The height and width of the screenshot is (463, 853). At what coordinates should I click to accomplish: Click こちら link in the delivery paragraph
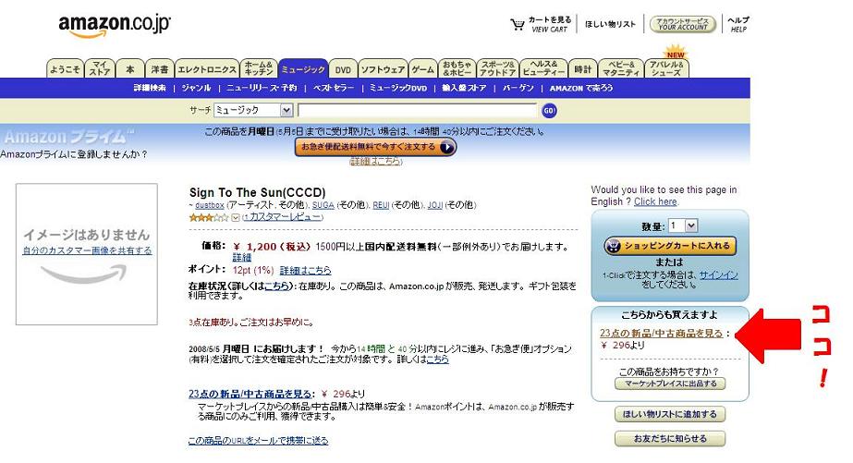point(438,359)
